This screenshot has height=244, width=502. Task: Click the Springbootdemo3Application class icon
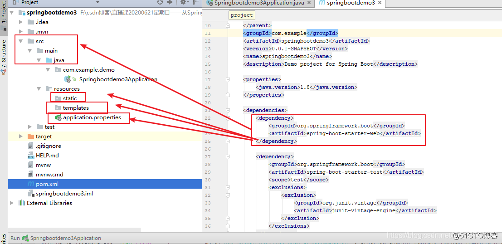pos(68,79)
